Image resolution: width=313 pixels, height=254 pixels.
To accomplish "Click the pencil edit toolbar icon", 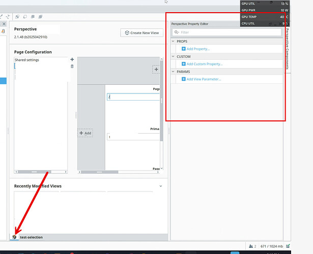I will (1, 17).
